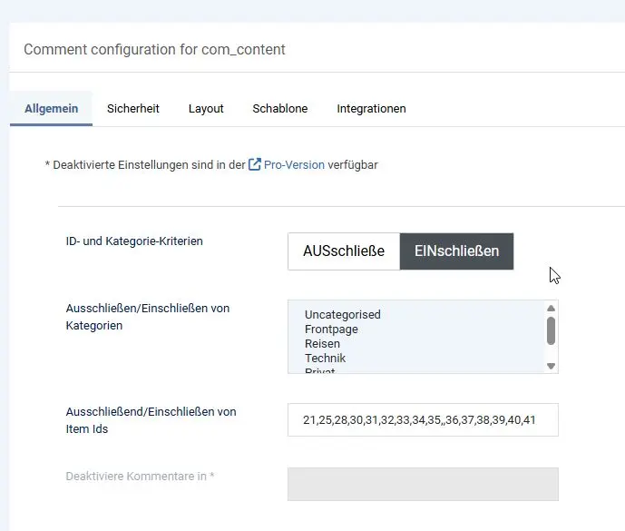Switch to the Integrationen tab
This screenshot has height=531, width=625.
click(371, 109)
